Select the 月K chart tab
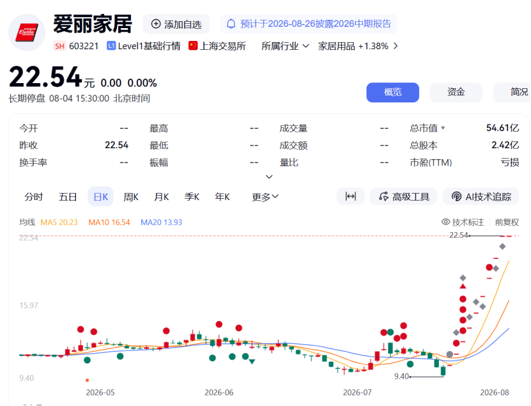 [x=161, y=196]
